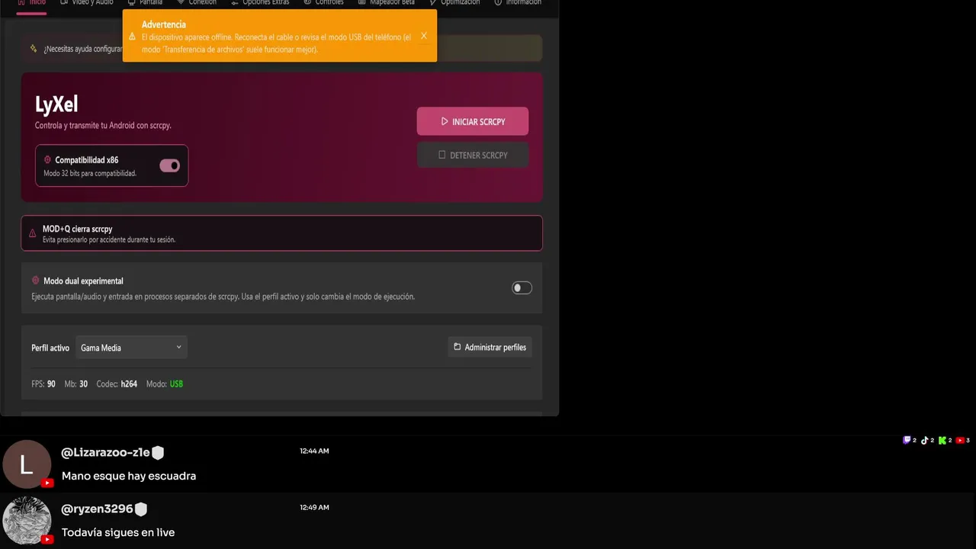Image resolution: width=976 pixels, height=549 pixels.
Task: Open the Optimización tab
Action: click(454, 3)
